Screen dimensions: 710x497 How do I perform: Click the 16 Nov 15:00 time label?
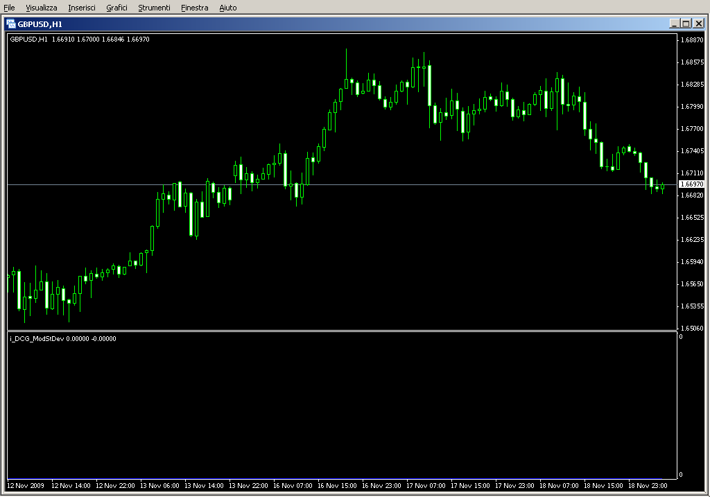[x=338, y=486]
